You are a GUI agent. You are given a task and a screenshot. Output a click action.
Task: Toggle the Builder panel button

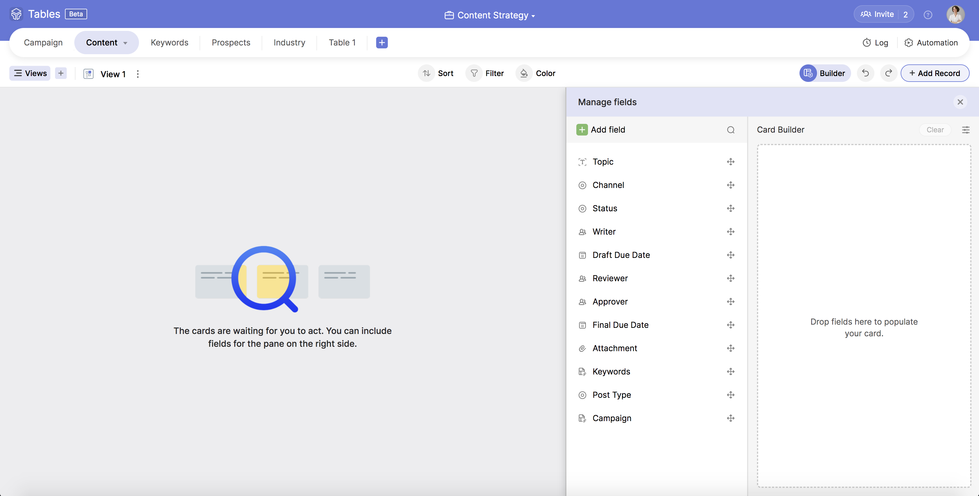(825, 73)
